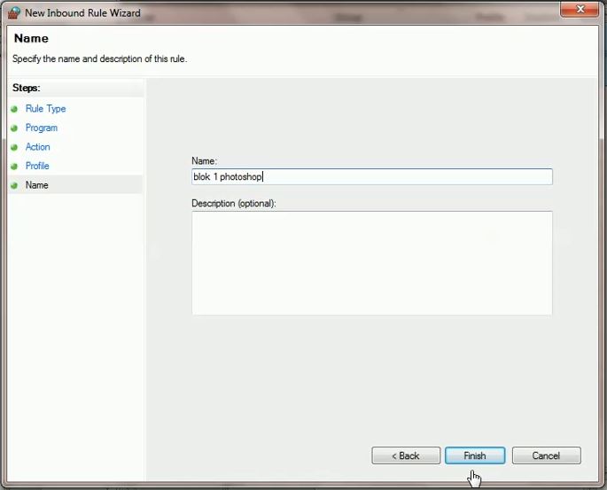The image size is (607, 490).
Task: Open the Rule Type step
Action: [x=45, y=109]
